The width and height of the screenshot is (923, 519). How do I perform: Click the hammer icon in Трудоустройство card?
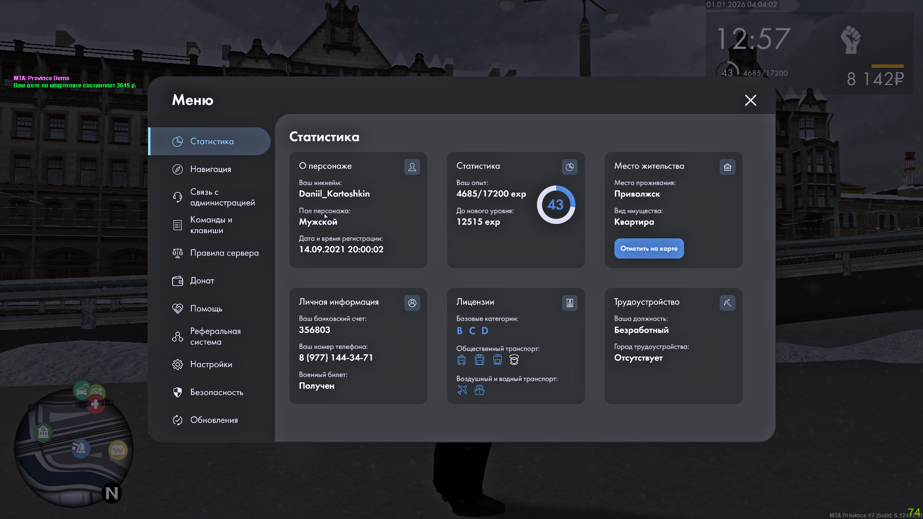pyautogui.click(x=727, y=303)
